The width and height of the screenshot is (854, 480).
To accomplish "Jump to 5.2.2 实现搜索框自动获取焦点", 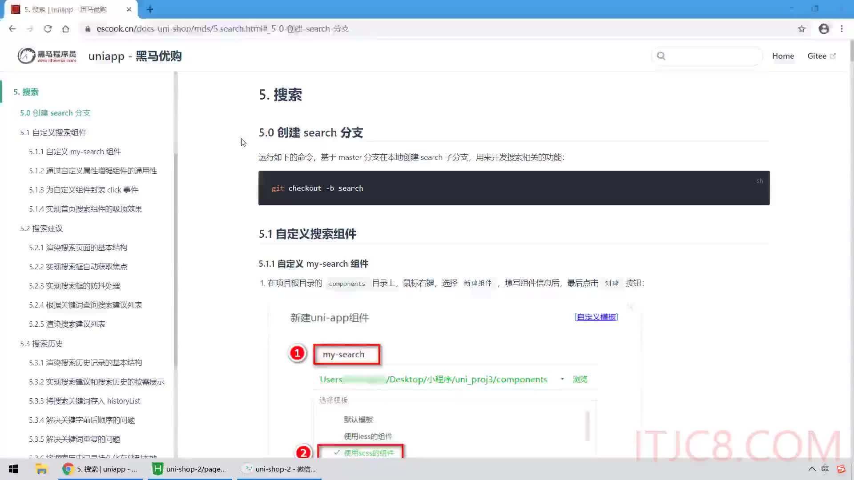I will click(78, 267).
